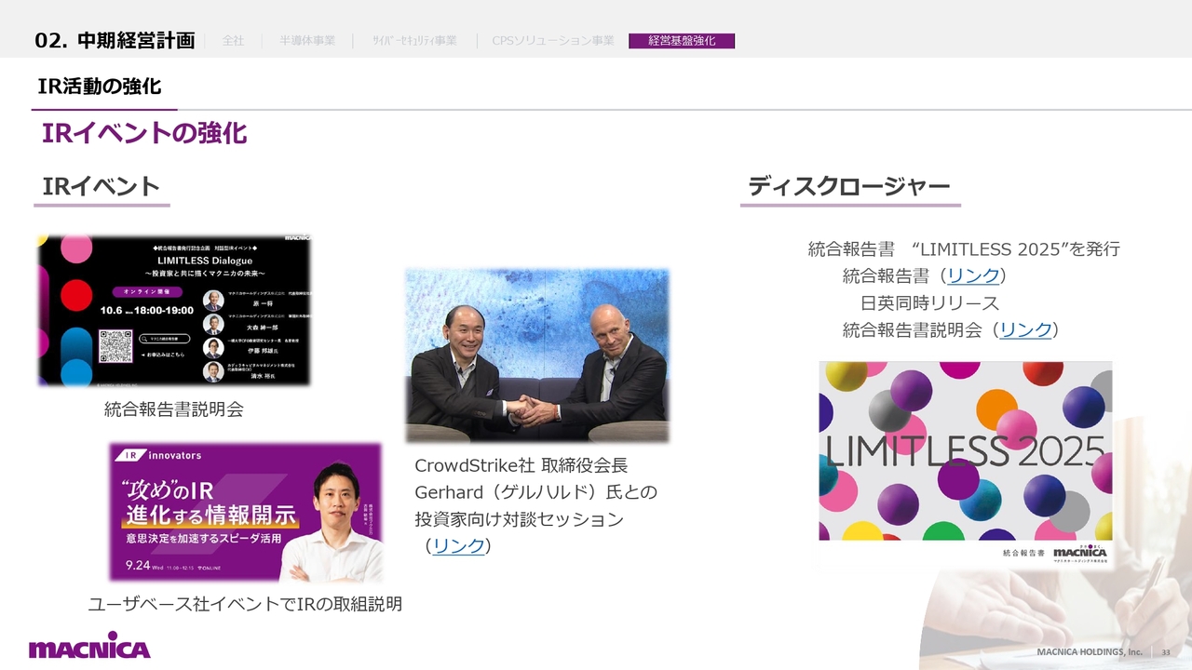Click the LIMITLESS Dialogue event banner image
This screenshot has height=670, width=1192.
point(174,311)
